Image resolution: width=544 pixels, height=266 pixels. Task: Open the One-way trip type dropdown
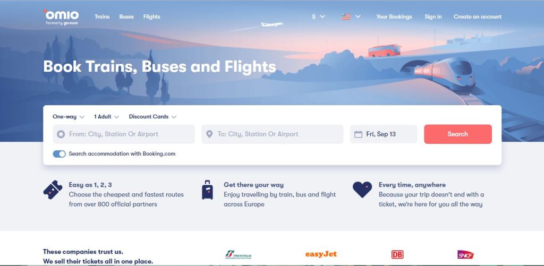tap(69, 117)
